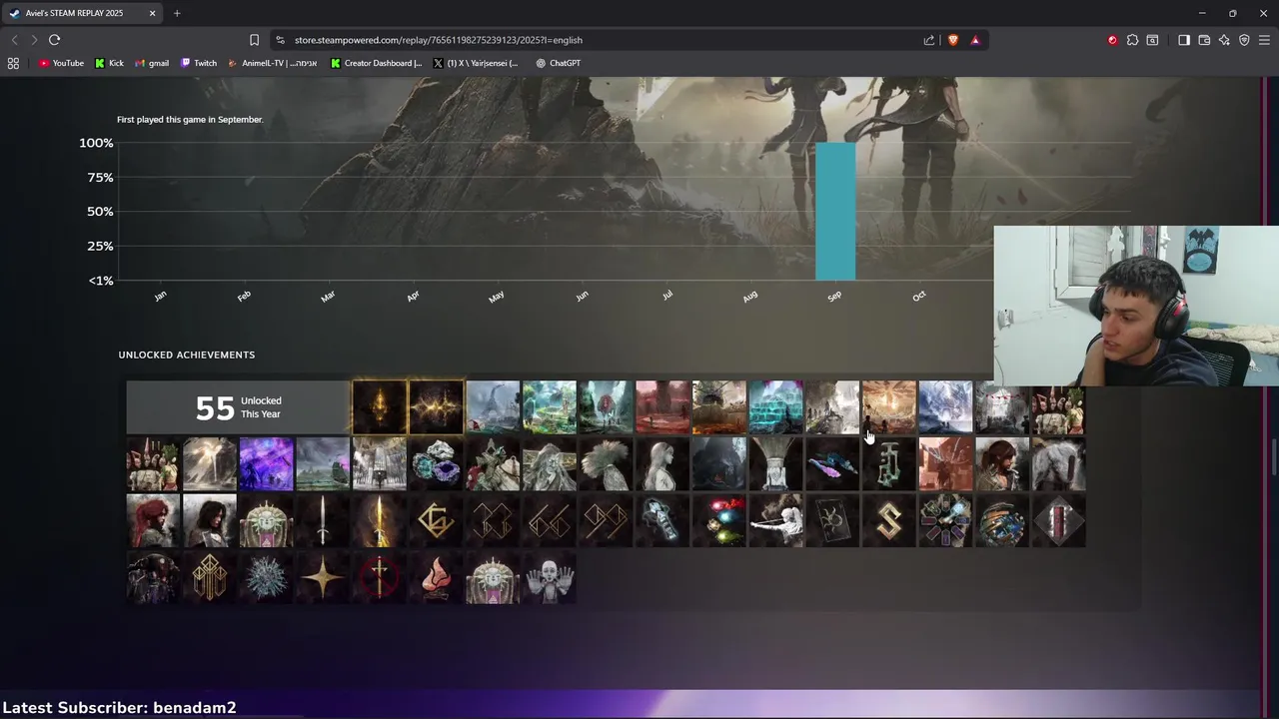Select the gold G emblem achievement
1279x719 pixels.
(x=436, y=520)
